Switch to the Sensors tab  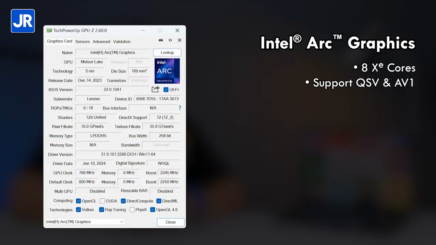point(82,42)
